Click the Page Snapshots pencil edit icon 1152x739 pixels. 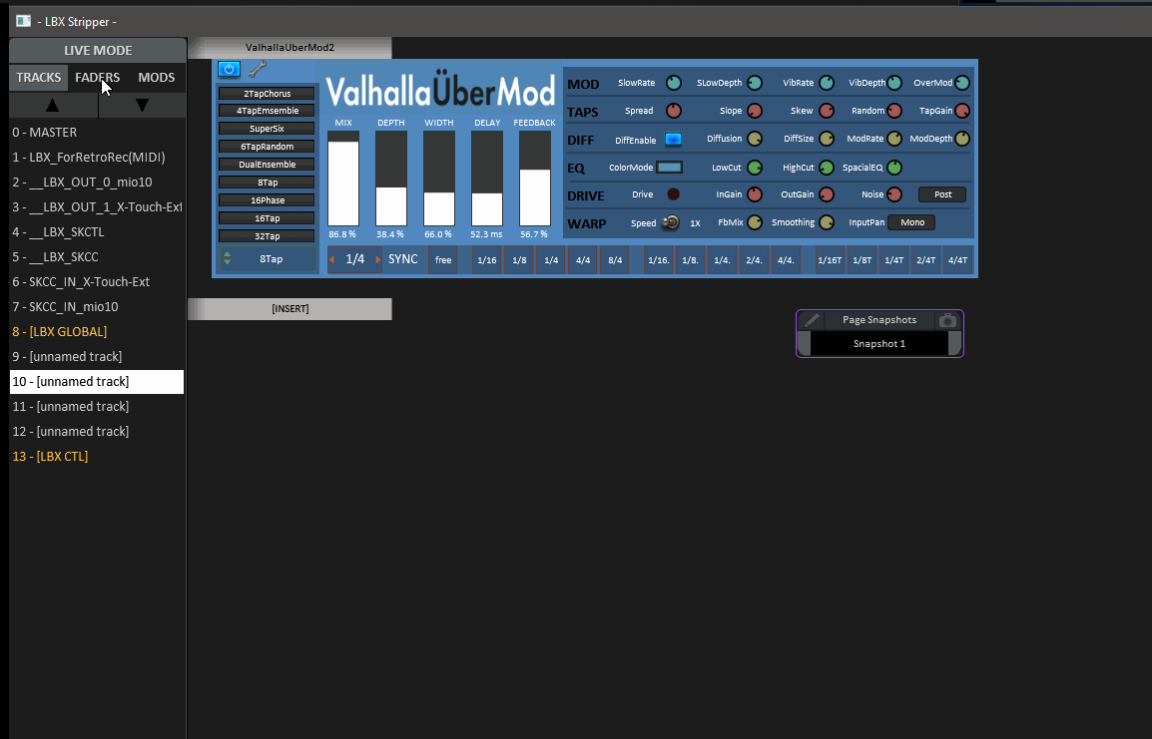coord(812,320)
